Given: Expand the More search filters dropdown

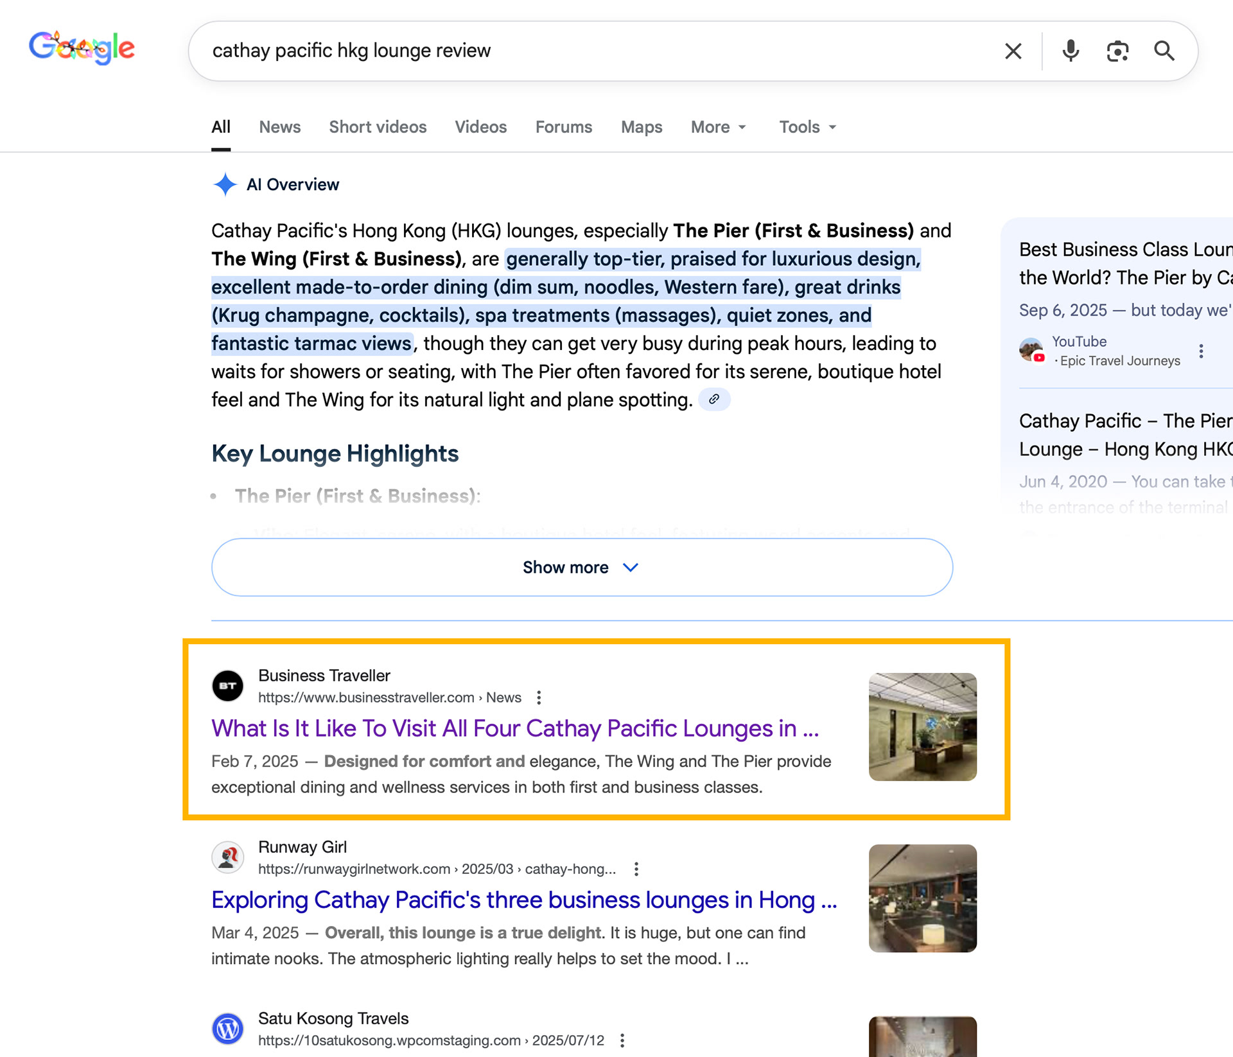Looking at the screenshot, I should (718, 127).
